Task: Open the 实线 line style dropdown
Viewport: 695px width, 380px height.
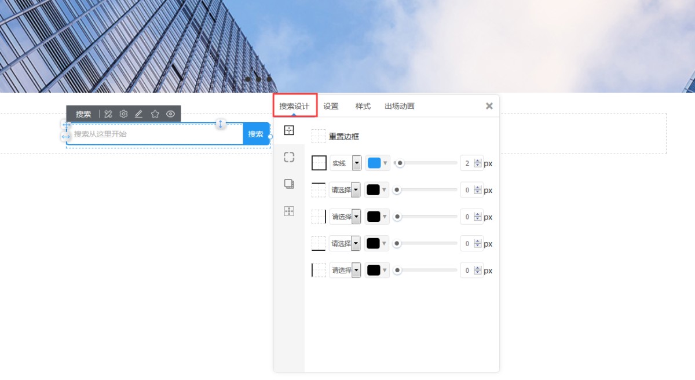Action: pos(345,163)
